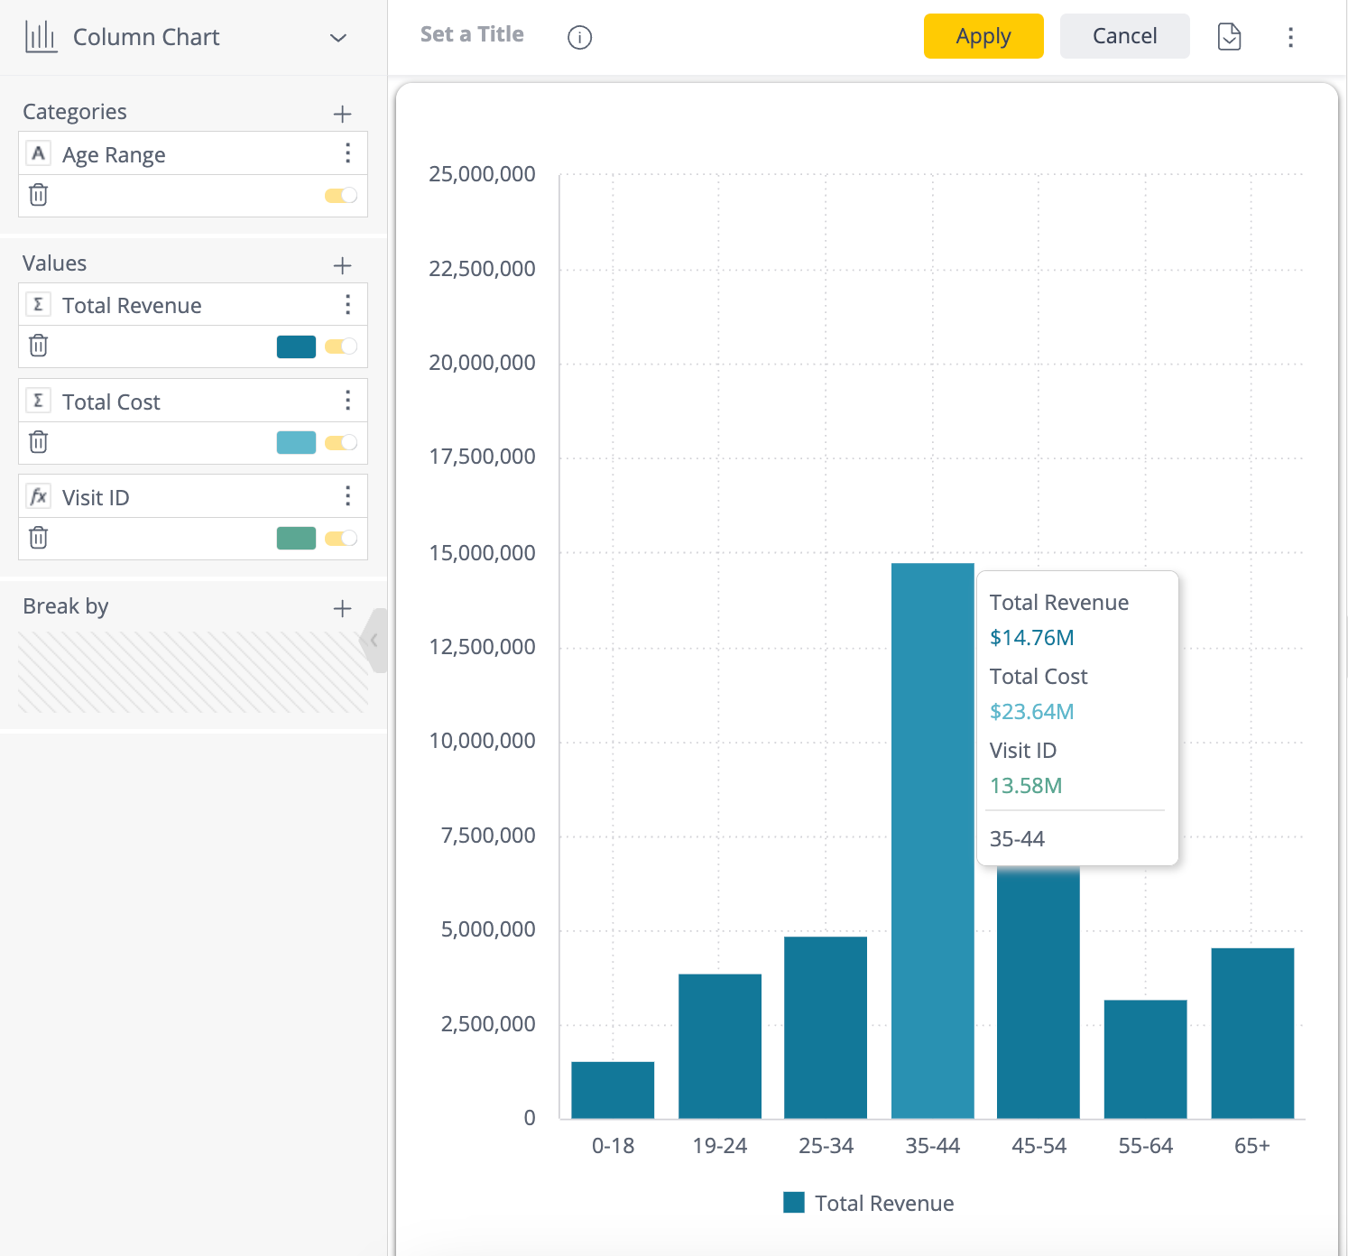The image size is (1348, 1256).
Task: Open the Age Range three-dot menu
Action: pos(347,153)
